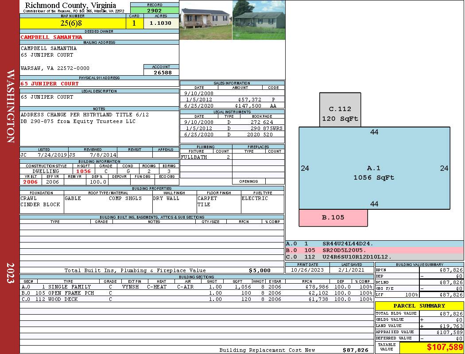Select the blue A.1 1056 SqFt sketch area

coord(374,168)
